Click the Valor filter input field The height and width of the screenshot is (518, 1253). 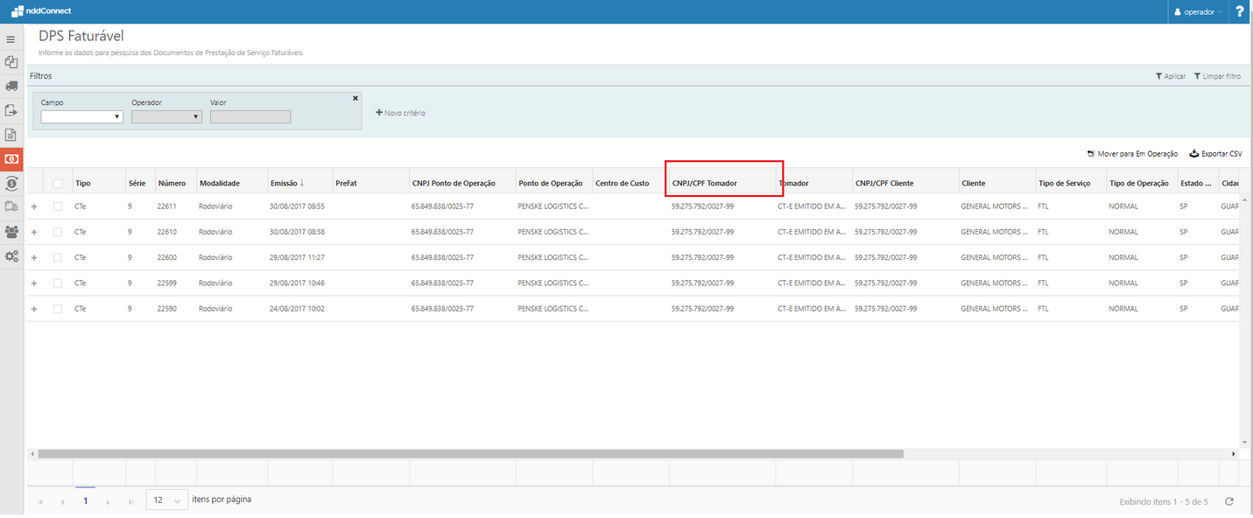(250, 116)
